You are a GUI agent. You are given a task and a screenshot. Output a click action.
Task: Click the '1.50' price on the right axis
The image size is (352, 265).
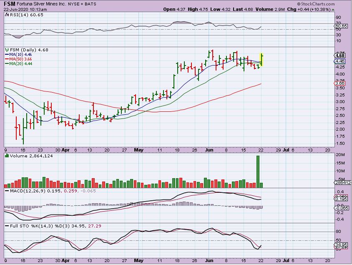[x=340, y=143]
